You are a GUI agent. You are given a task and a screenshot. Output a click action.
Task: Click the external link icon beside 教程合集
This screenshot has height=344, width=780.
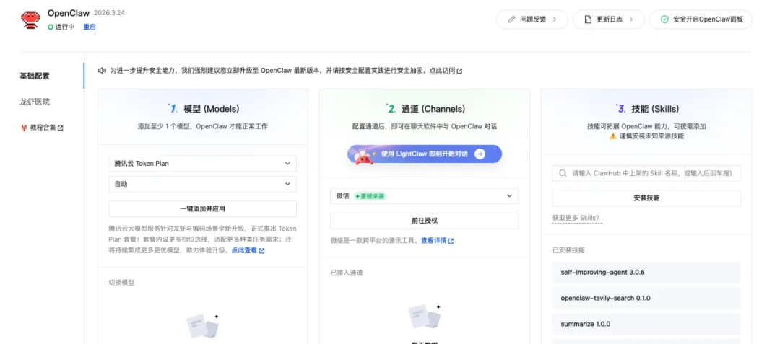[x=61, y=128]
